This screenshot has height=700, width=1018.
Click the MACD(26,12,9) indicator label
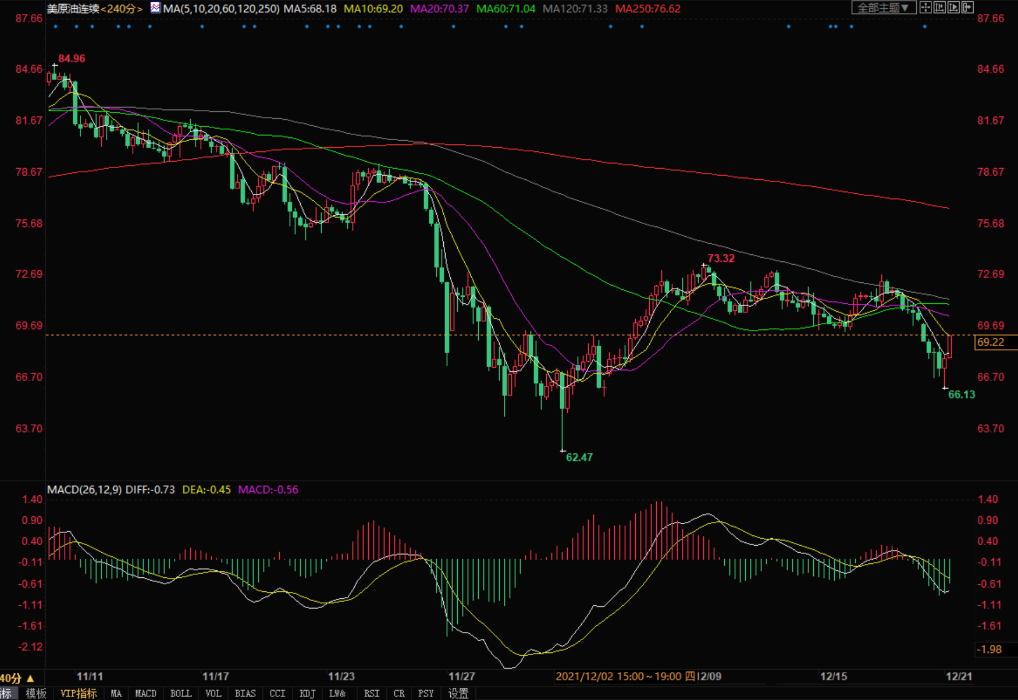pyautogui.click(x=84, y=490)
